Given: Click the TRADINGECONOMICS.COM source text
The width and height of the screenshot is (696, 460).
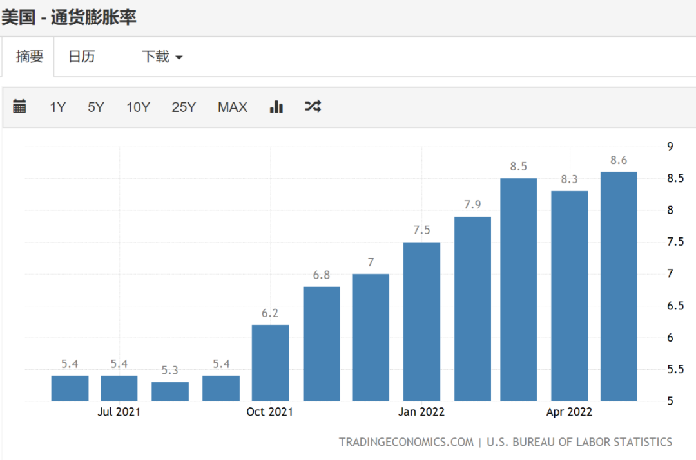Looking at the screenshot, I should (406, 442).
